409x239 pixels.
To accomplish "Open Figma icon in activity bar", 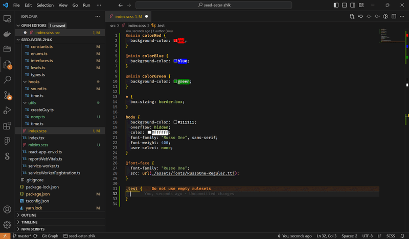I will pyautogui.click(x=7, y=141).
